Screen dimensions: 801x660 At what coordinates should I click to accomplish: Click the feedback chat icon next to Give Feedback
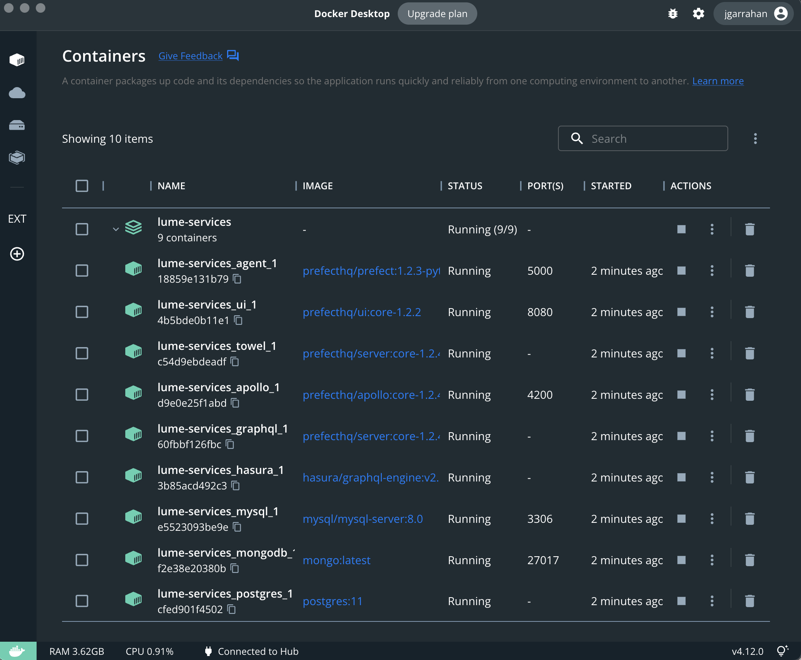point(233,55)
